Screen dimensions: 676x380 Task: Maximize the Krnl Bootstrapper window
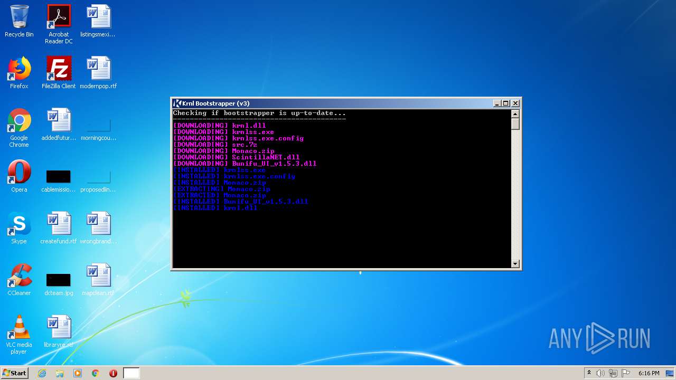[x=505, y=103]
